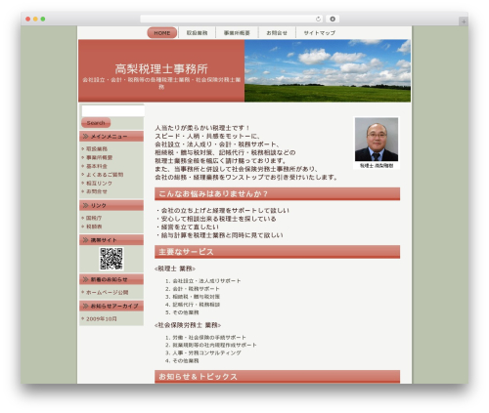Click the site search input field
489x413 pixels.
point(112,110)
